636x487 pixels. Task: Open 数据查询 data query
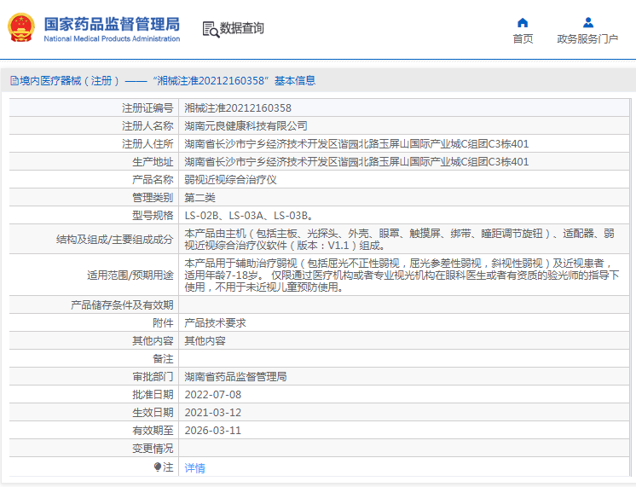pos(242,28)
